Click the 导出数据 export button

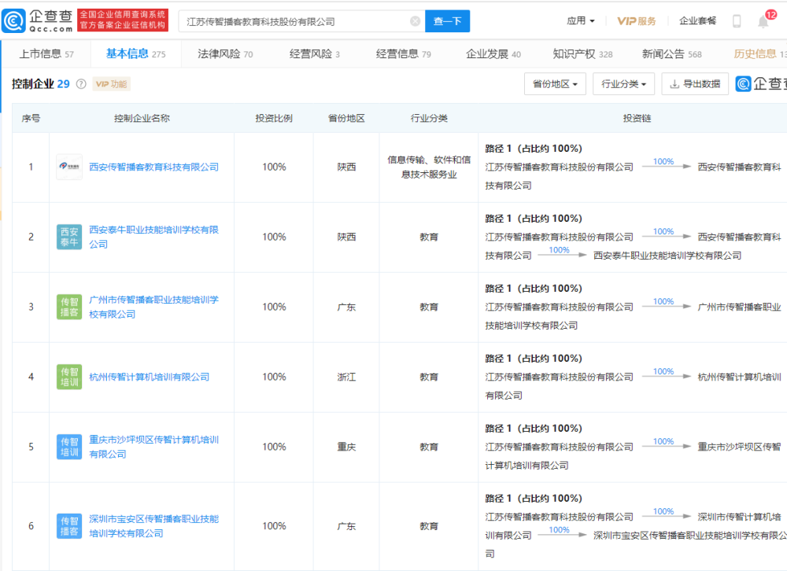[x=695, y=84]
